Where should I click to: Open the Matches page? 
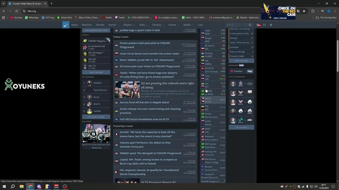87,25
